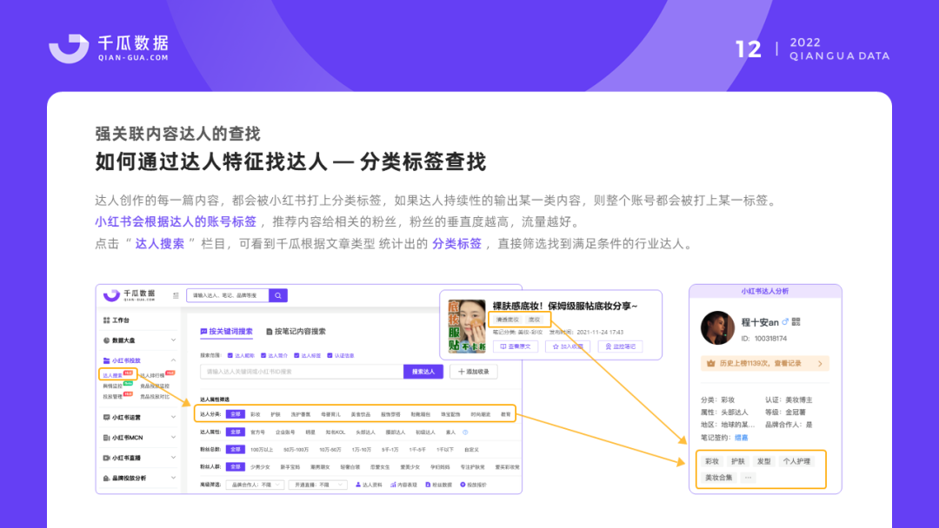Screen dimensions: 939x528
Task: Switch to 按关键词搜索 tab
Action: click(226, 331)
